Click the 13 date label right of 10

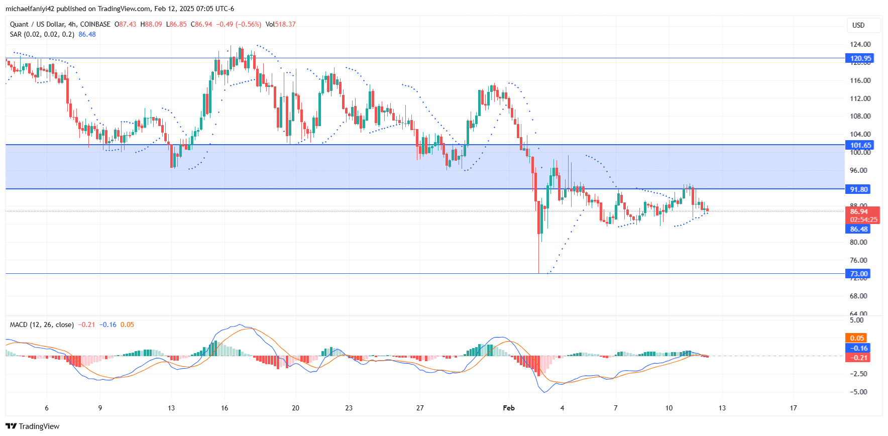tap(722, 408)
